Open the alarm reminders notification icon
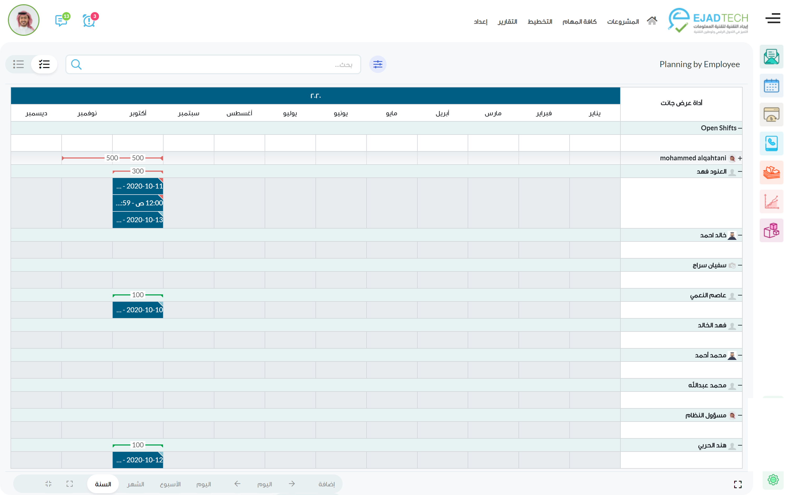This screenshot has width=790, height=495. tap(89, 21)
